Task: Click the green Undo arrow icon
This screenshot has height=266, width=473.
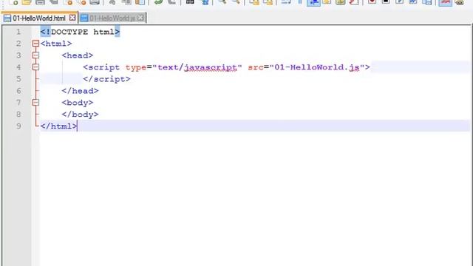Action: point(158,2)
